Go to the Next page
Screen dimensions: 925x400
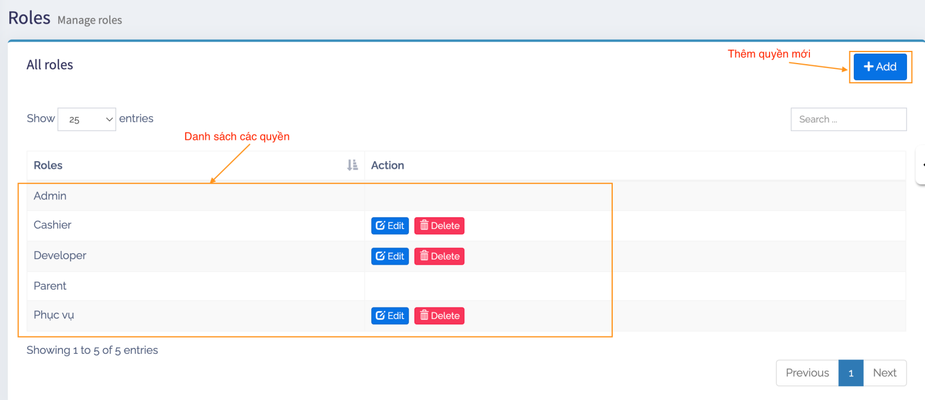coord(885,373)
